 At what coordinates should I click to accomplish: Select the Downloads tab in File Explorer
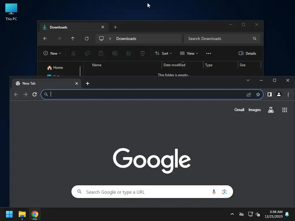coord(74,27)
